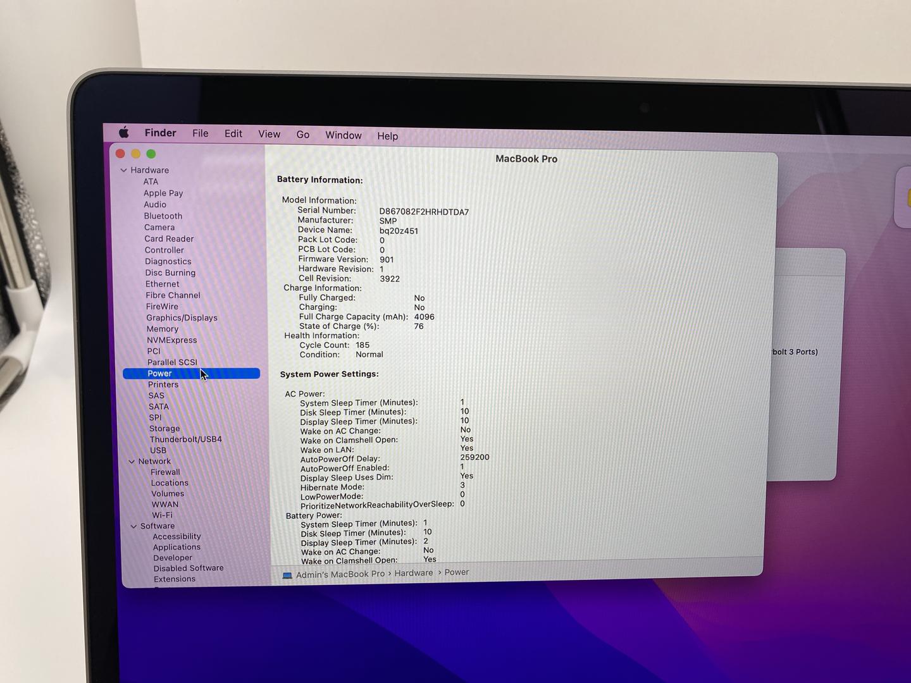Select Fibre Channel in the sidebar
Image resolution: width=911 pixels, height=683 pixels.
[173, 295]
